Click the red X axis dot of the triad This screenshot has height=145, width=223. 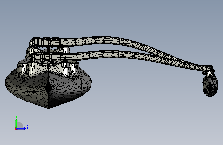[x=16, y=129]
